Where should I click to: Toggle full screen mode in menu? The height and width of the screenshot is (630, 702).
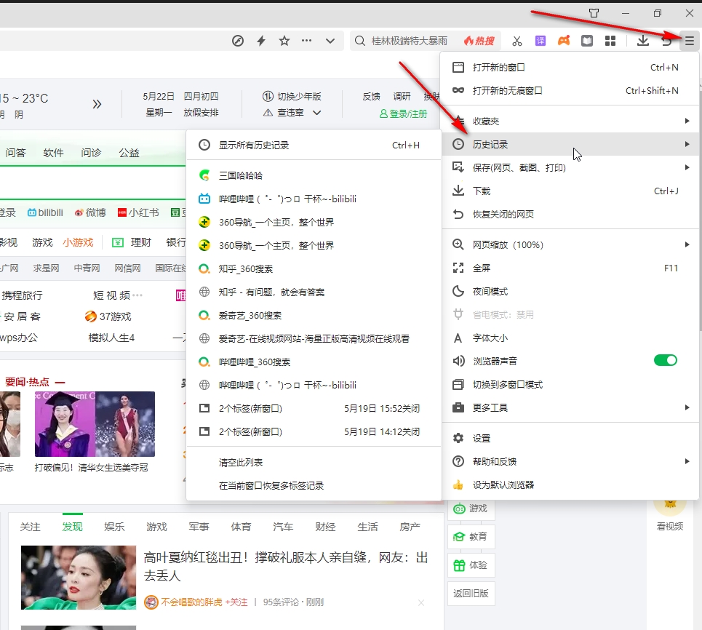coord(482,268)
